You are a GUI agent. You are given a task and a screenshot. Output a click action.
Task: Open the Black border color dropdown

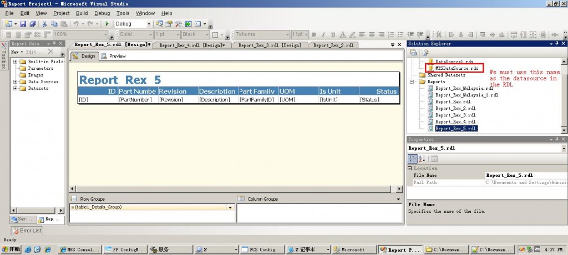(x=207, y=34)
